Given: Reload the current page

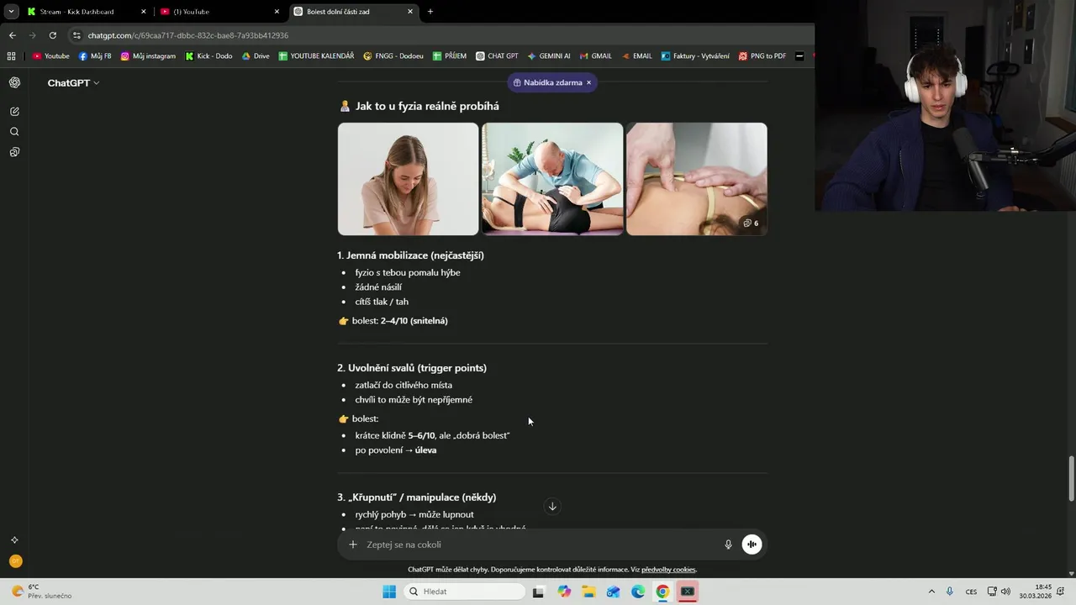Looking at the screenshot, I should tap(53, 35).
